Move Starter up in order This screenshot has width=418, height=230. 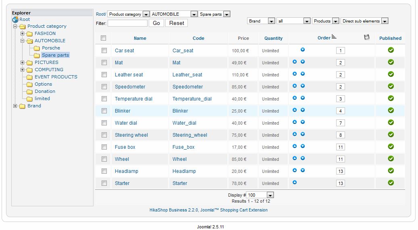click(295, 183)
